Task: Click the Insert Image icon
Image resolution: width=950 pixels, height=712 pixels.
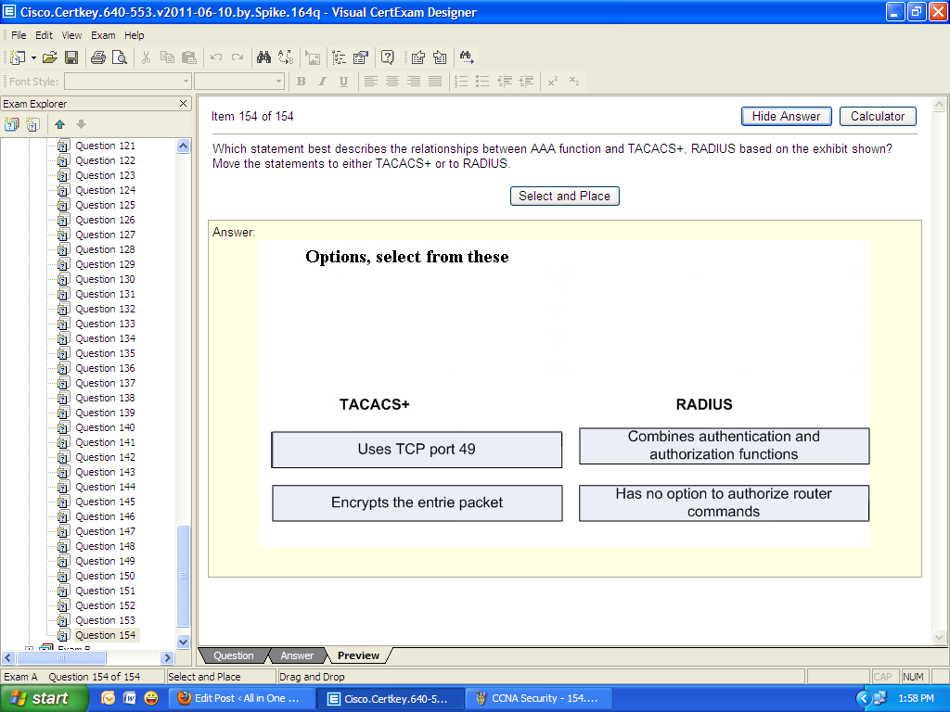Action: [313, 57]
